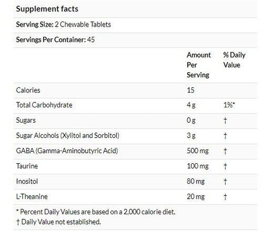
Task: Select the Sugars row label
Action: pyautogui.click(x=26, y=121)
